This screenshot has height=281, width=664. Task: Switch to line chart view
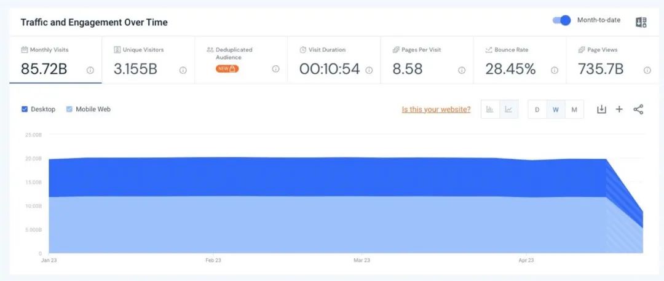pos(508,109)
